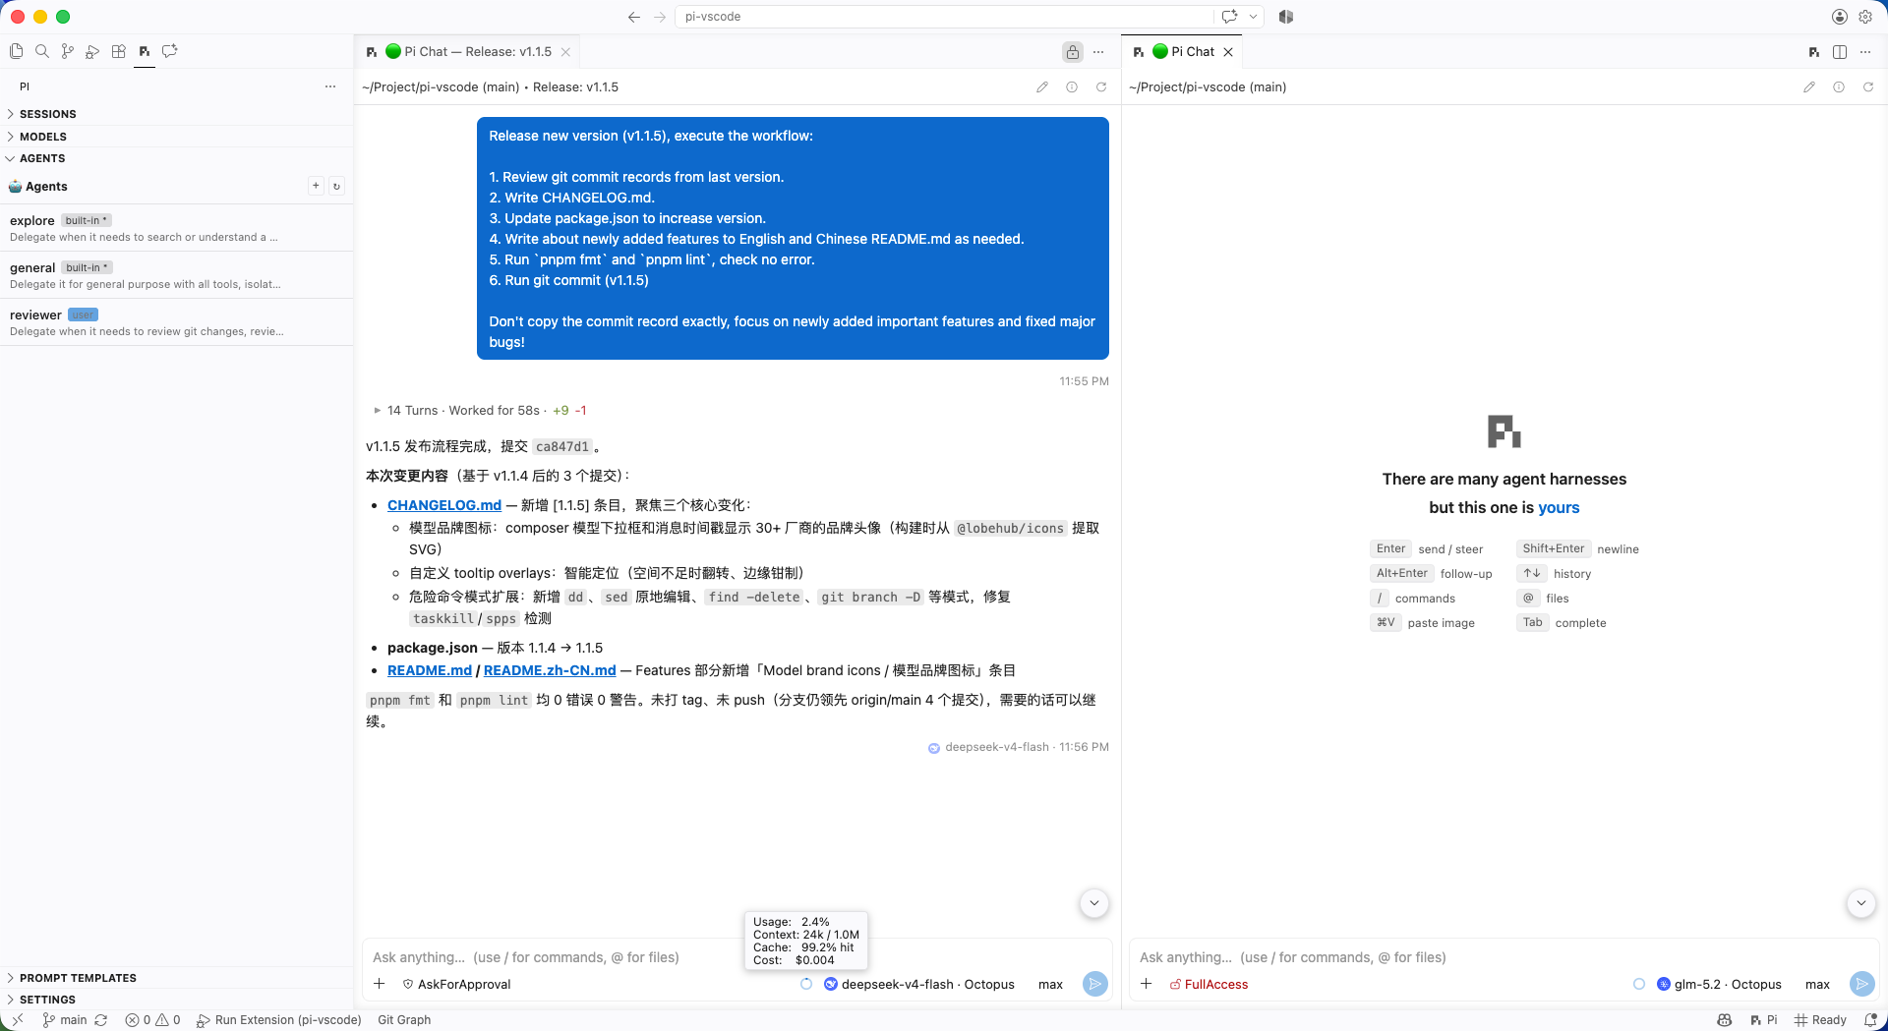Open the PI sidebar more actions menu

(x=330, y=86)
